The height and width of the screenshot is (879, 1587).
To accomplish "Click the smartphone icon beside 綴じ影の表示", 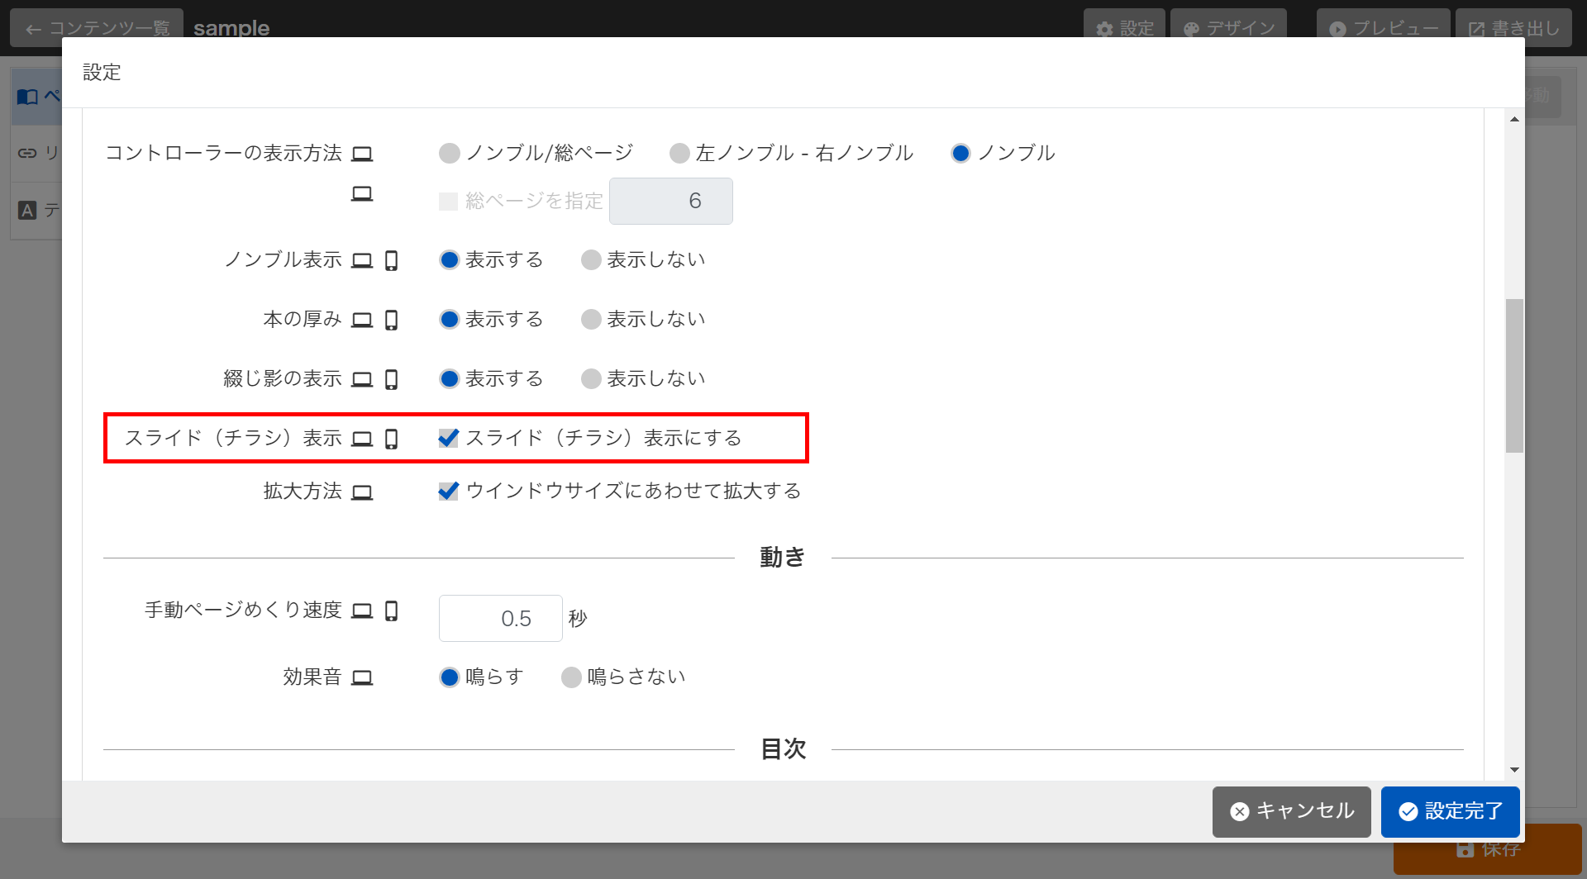I will pos(392,379).
